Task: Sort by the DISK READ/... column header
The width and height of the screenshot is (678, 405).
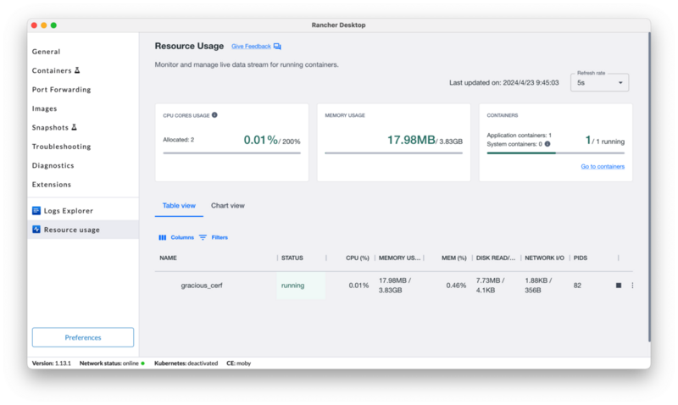Action: 496,258
